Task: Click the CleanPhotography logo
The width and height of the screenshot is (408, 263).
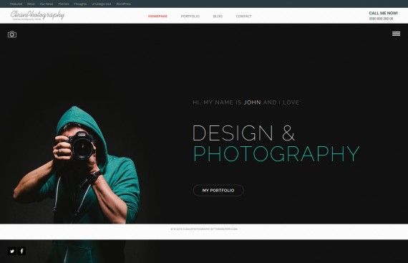Action: [37, 15]
